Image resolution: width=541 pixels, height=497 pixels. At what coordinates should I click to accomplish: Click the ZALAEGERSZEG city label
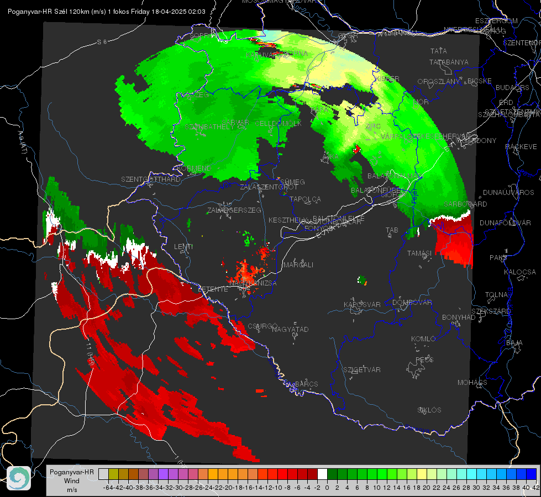tap(234, 210)
